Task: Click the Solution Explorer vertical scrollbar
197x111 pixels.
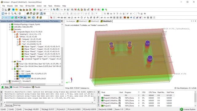Action: (x=62, y=63)
